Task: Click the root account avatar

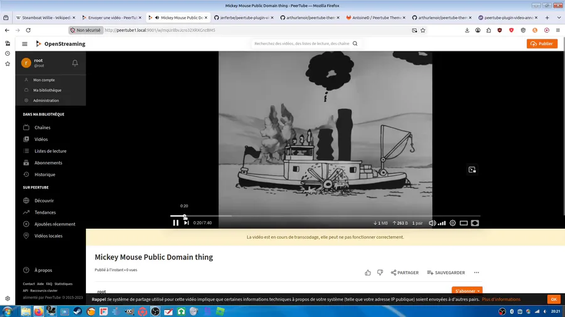Action: pyautogui.click(x=26, y=63)
